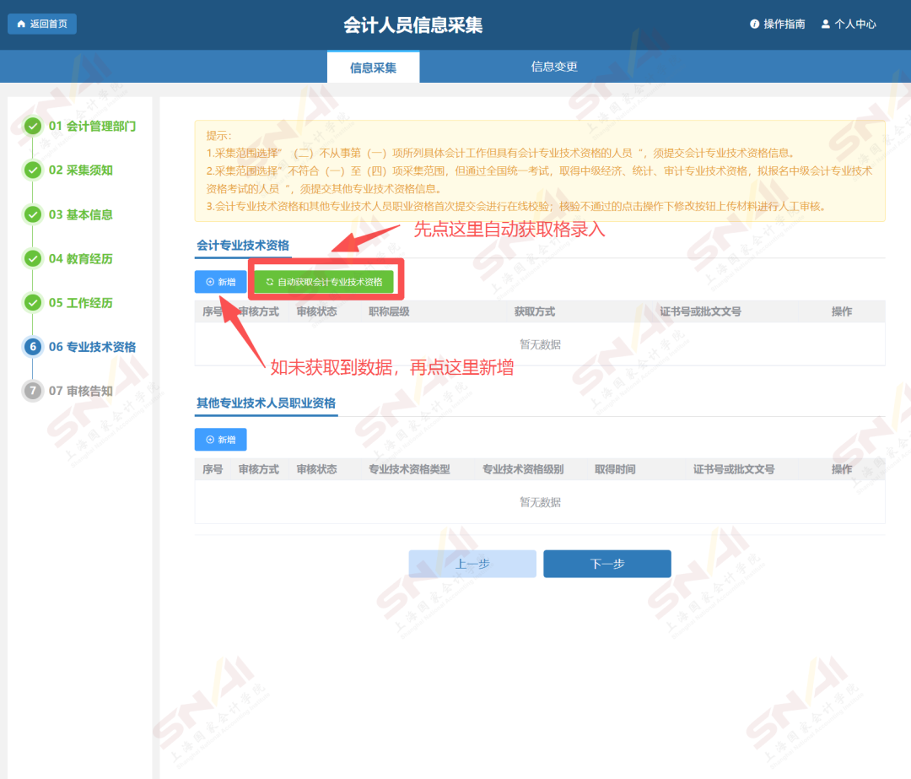Viewport: 911px width, 779px height.
Task: Select 06 专业技术资格 step label
Action: tap(92, 347)
